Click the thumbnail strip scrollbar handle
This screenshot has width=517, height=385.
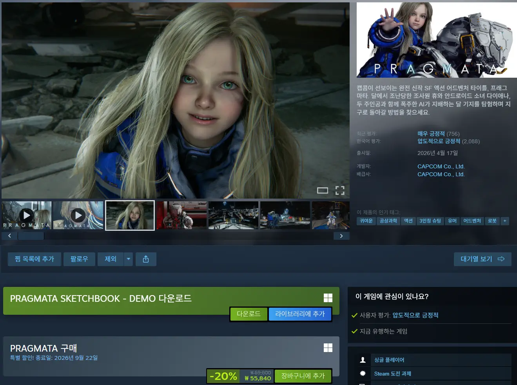[x=31, y=236]
